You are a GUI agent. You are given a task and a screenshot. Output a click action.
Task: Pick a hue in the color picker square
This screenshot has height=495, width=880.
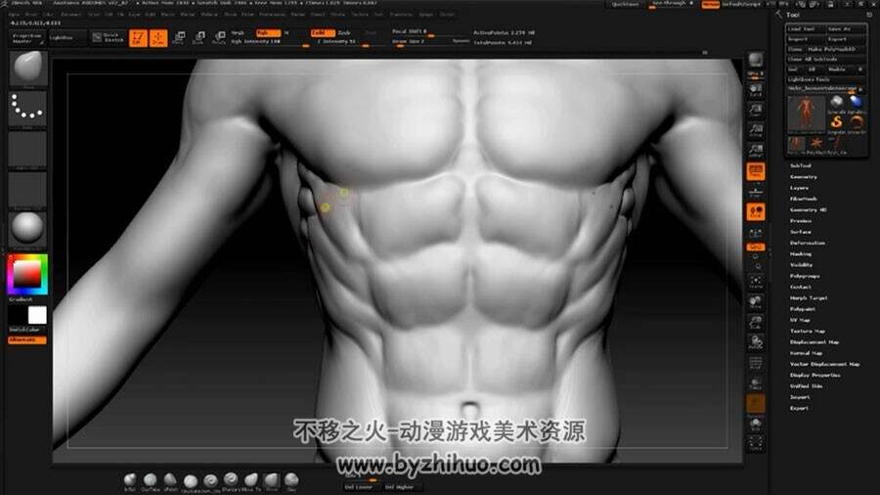point(27,275)
